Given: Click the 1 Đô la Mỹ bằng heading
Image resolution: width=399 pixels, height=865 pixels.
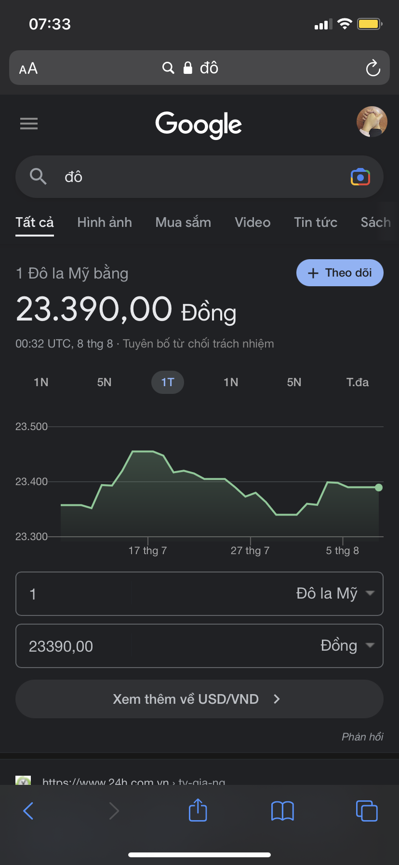Looking at the screenshot, I should point(72,273).
